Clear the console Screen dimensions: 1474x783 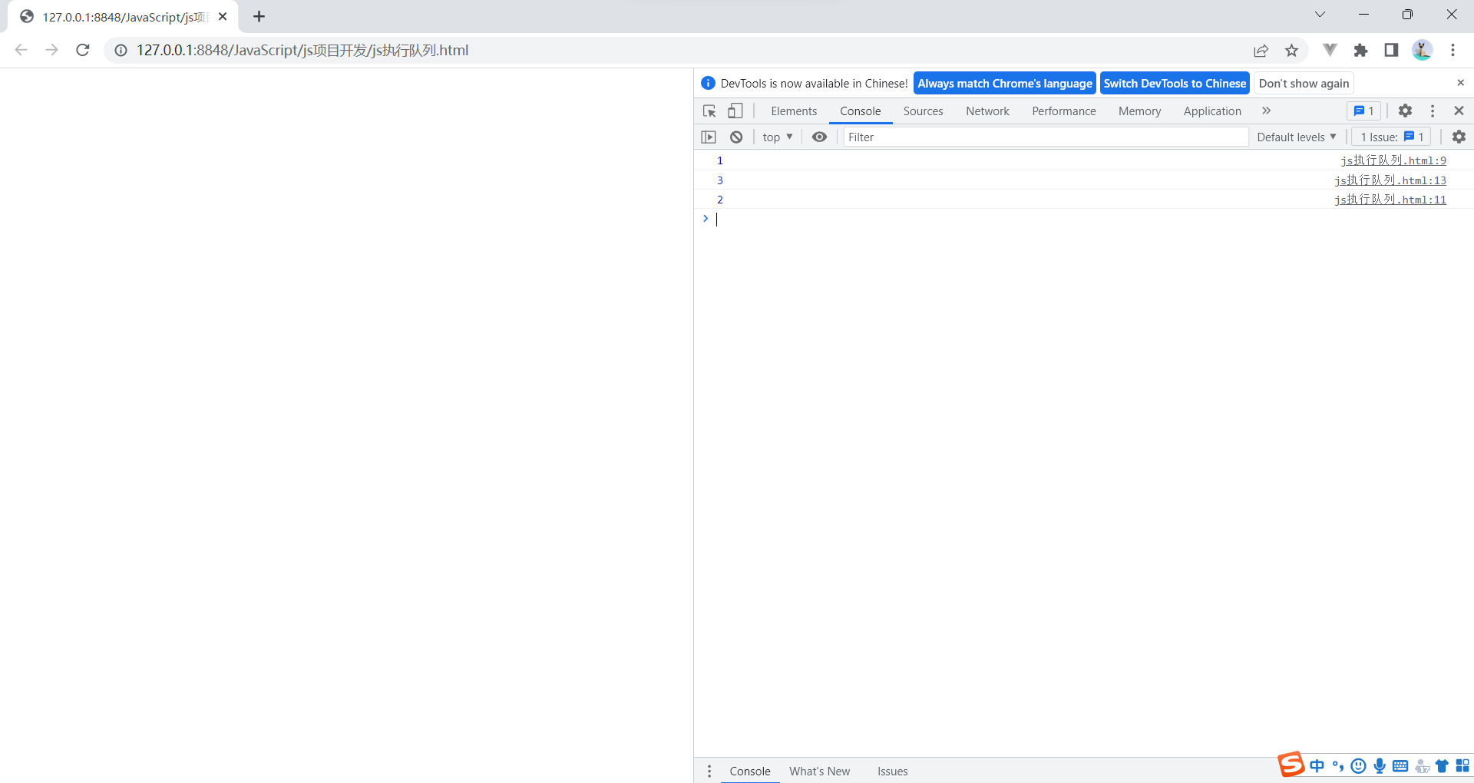click(x=736, y=137)
